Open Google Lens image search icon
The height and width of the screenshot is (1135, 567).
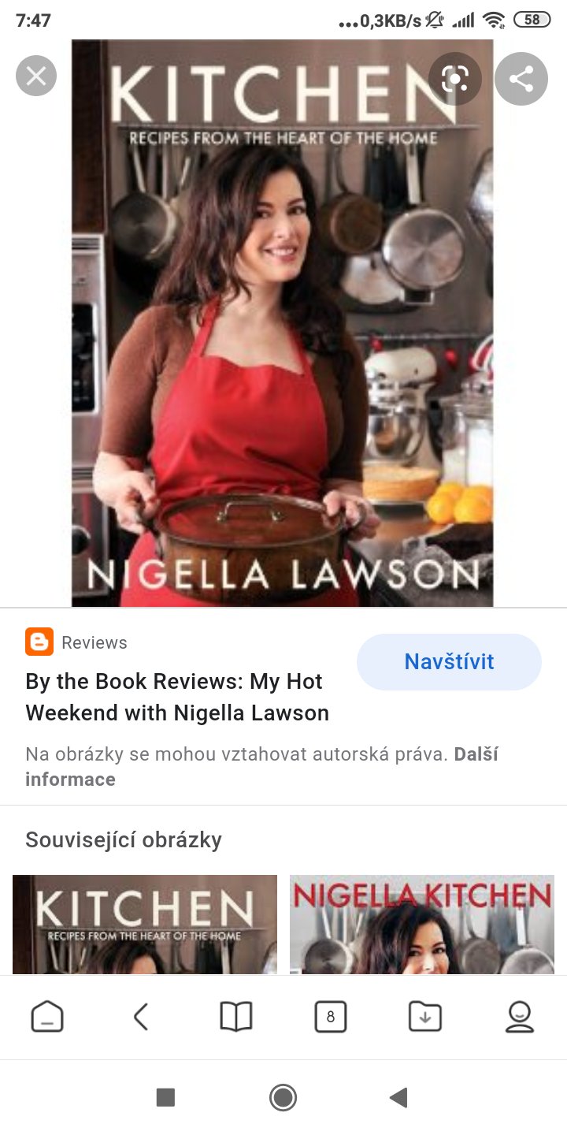pyautogui.click(x=455, y=78)
